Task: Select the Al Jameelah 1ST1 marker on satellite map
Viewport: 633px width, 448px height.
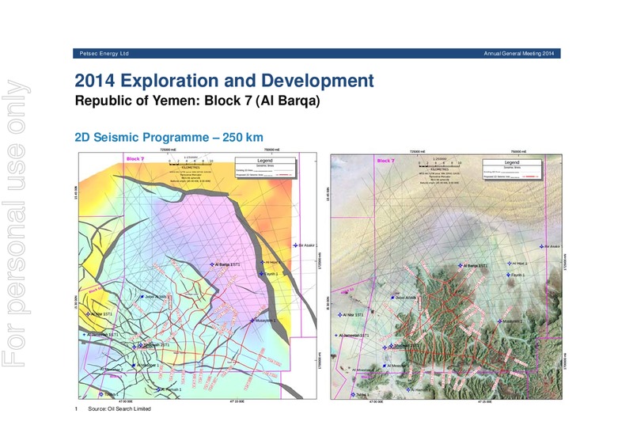Action: (336, 336)
